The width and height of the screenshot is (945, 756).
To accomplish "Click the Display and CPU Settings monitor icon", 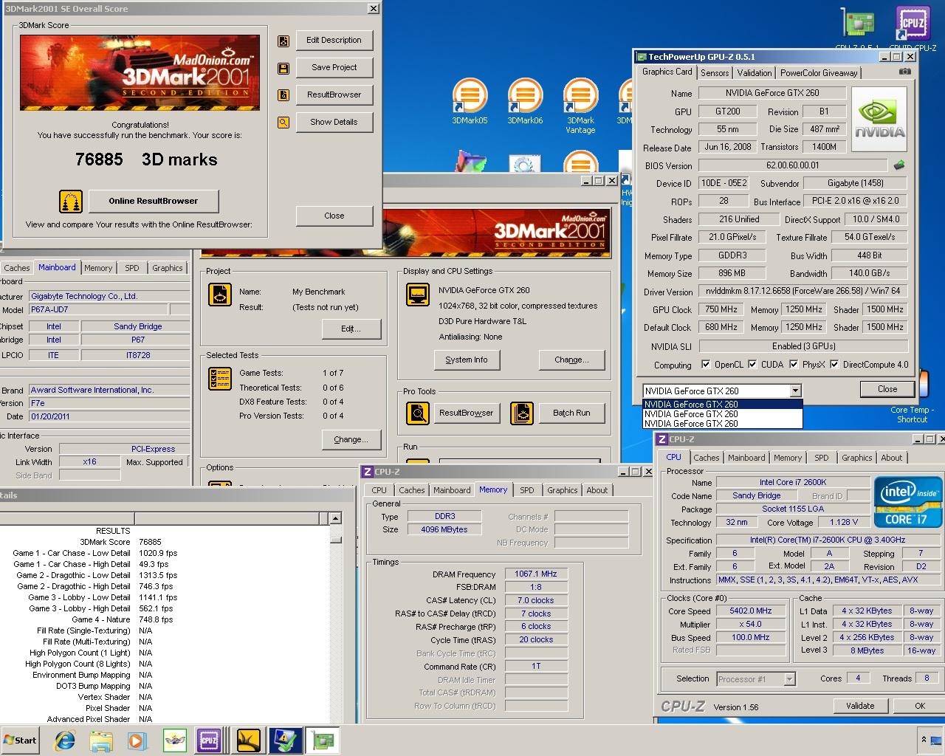I will (418, 295).
